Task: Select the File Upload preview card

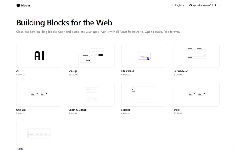Action: point(144,55)
